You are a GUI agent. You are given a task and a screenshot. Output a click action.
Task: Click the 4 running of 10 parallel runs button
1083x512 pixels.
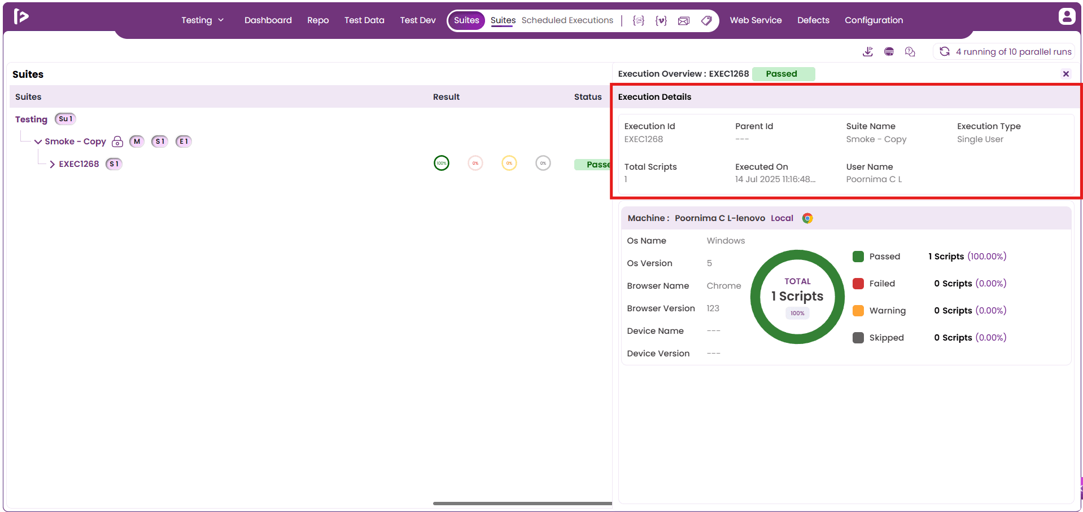(1004, 52)
